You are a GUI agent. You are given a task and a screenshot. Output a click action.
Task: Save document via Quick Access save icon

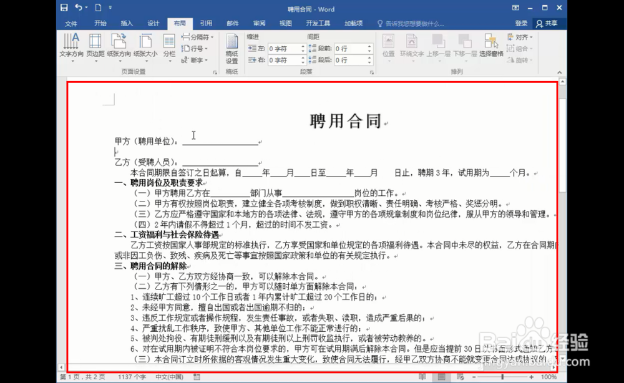click(64, 7)
